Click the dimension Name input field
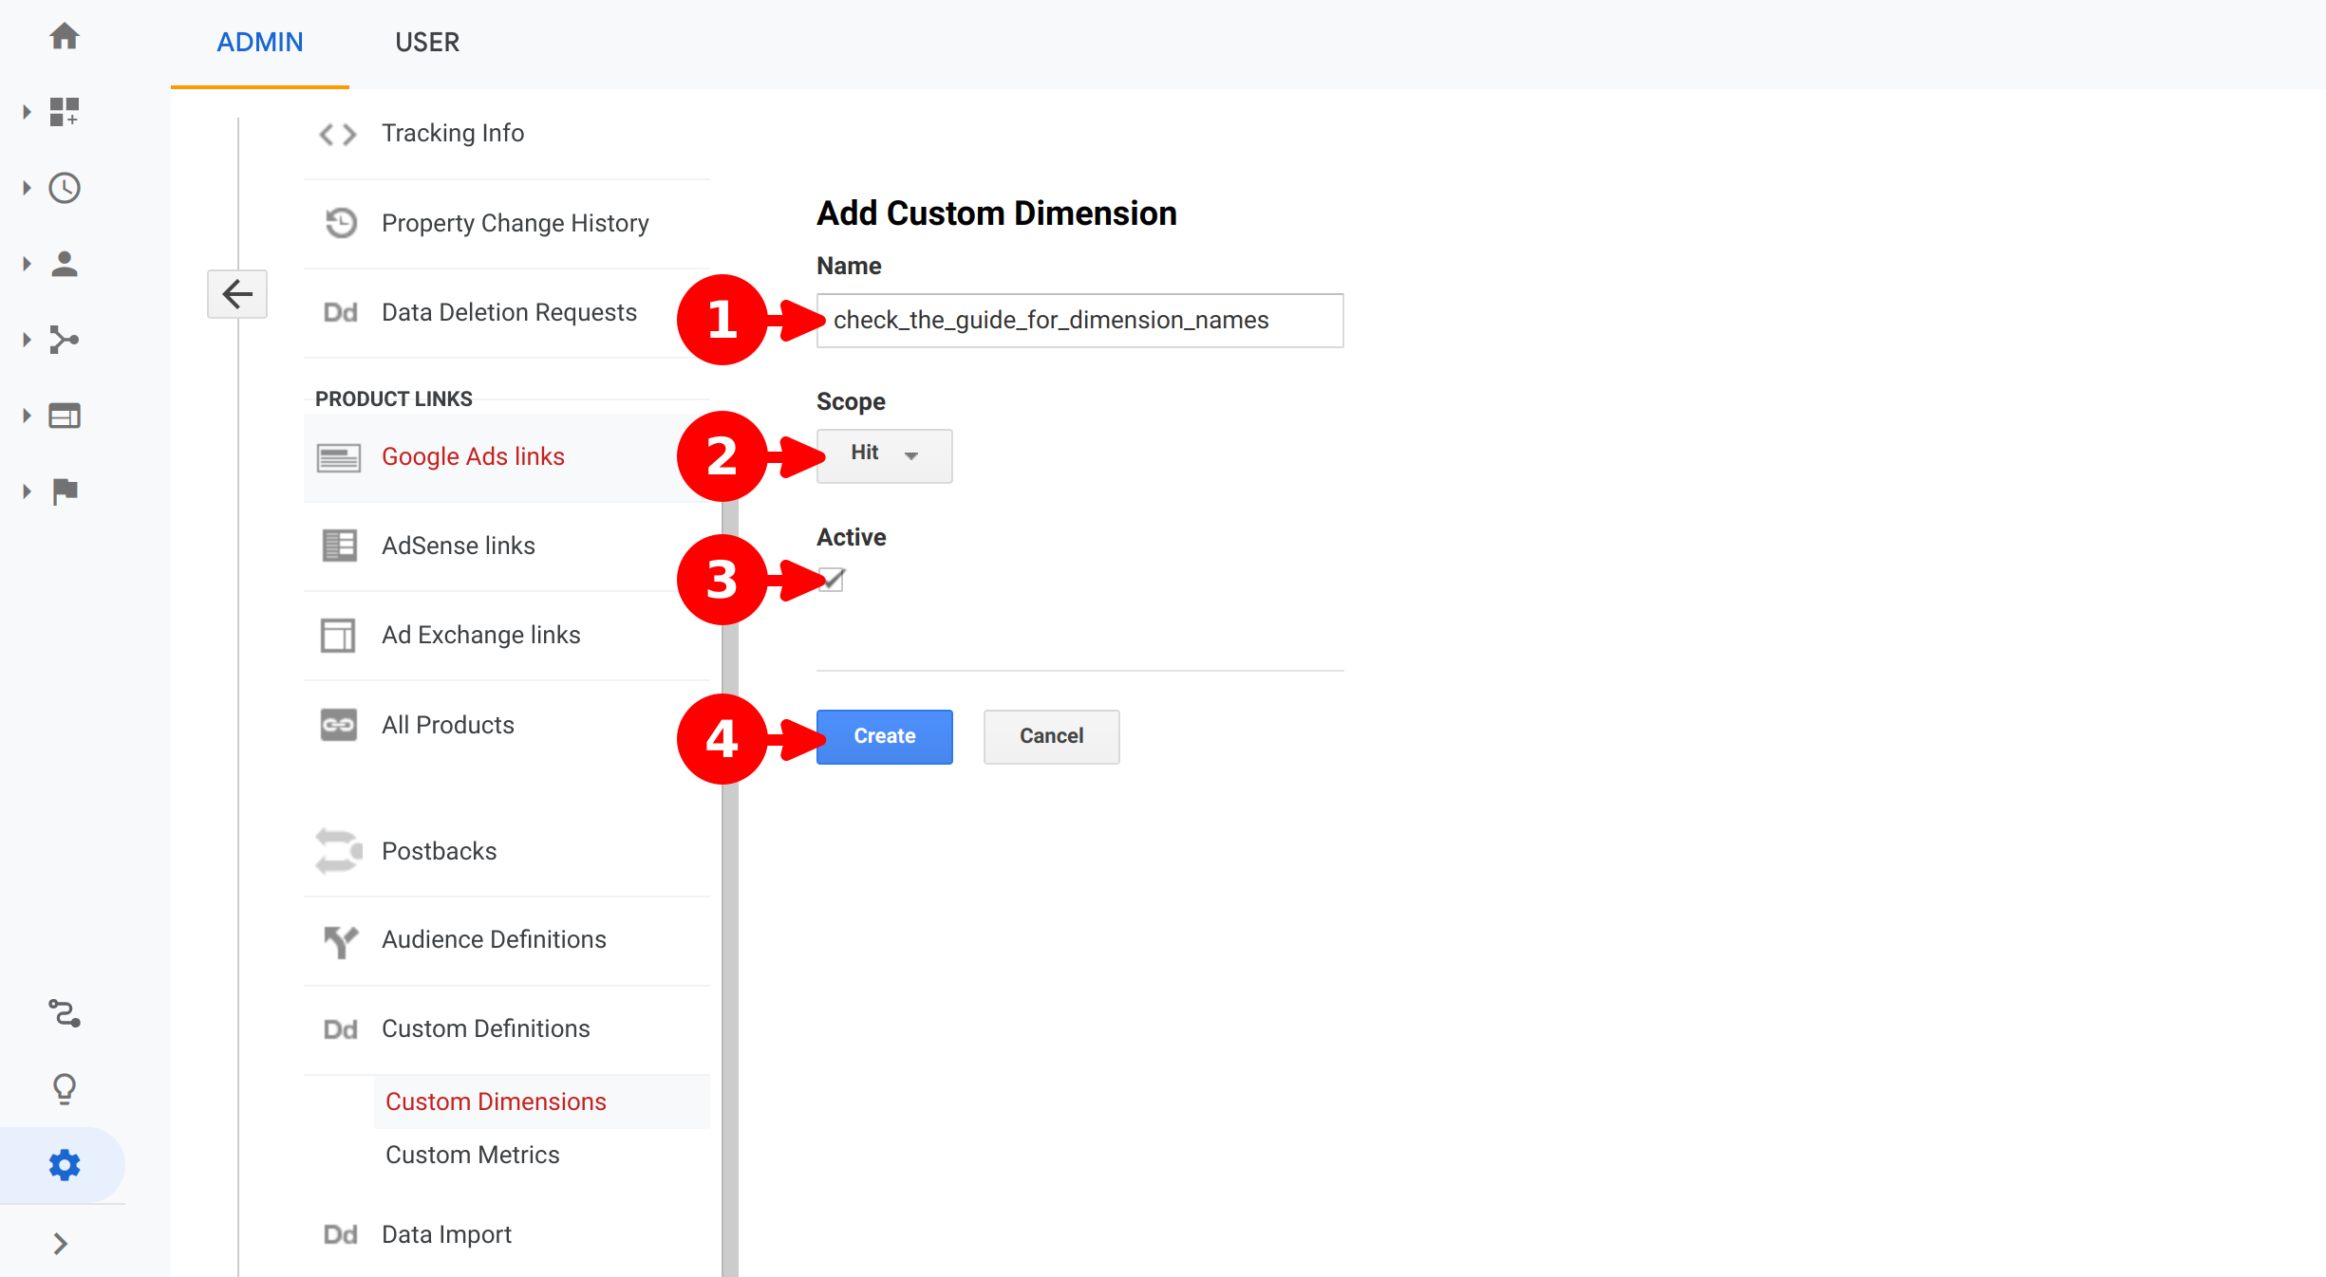The width and height of the screenshot is (2326, 1277). (x=1079, y=321)
